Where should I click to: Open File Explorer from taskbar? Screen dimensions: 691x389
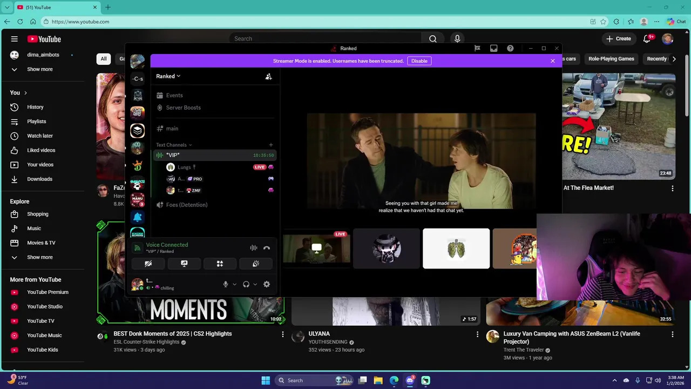[x=378, y=380]
